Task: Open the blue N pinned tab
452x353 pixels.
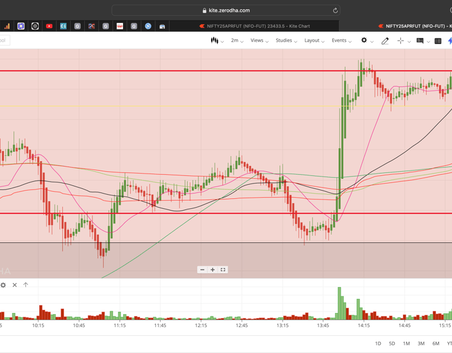Action: tap(148, 26)
